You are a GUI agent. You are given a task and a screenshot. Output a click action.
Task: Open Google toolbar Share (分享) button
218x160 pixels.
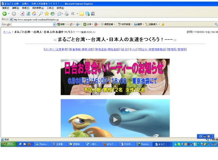[x=87, y=24]
